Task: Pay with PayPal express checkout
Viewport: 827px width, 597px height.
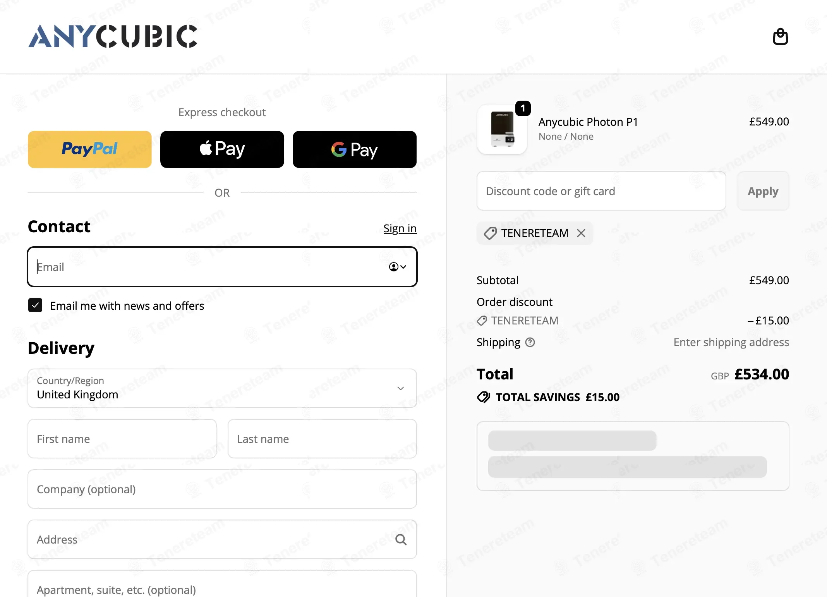Action: coord(90,149)
